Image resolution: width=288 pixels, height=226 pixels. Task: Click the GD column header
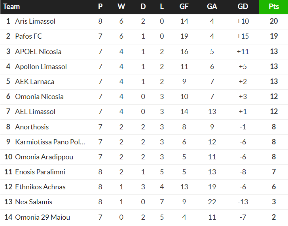point(243,7)
